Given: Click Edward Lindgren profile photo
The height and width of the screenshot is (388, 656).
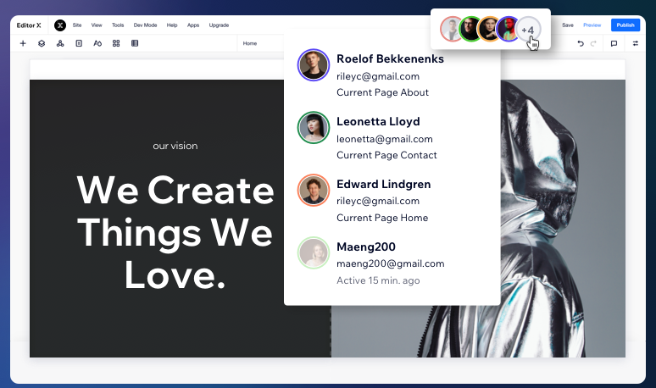Looking at the screenshot, I should [x=314, y=191].
